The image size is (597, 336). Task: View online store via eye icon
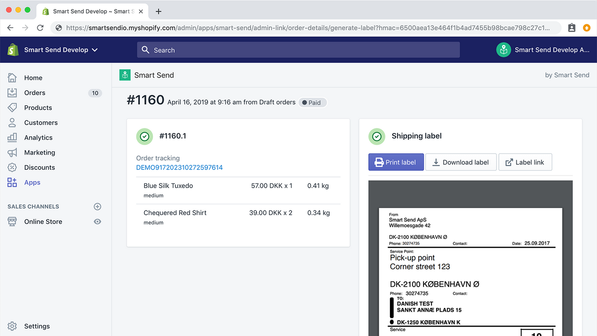(x=97, y=222)
